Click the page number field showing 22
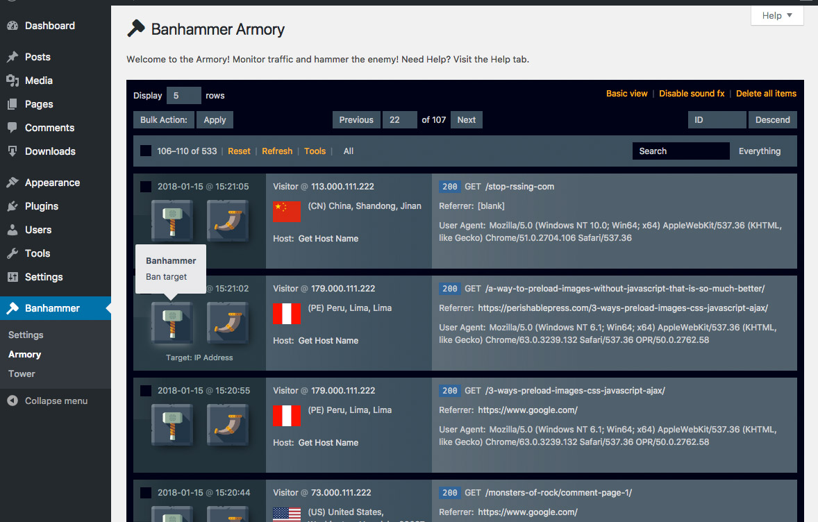The image size is (818, 522). pos(399,120)
